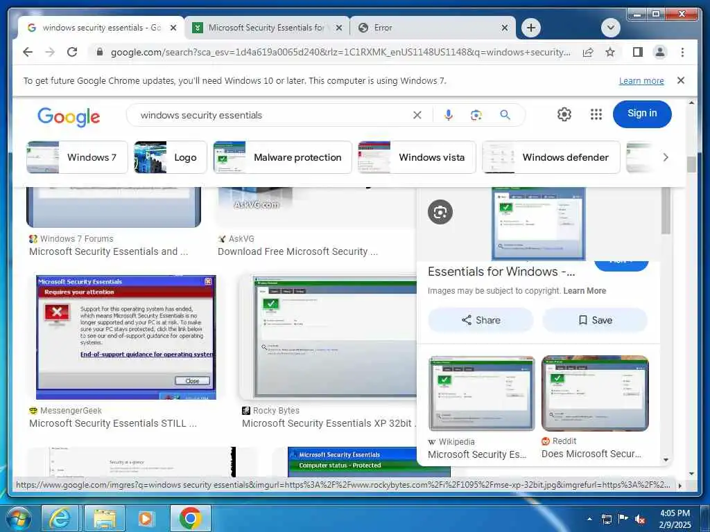Open the Learn more link in update notice
Image resolution: width=710 pixels, height=532 pixels.
tap(641, 80)
